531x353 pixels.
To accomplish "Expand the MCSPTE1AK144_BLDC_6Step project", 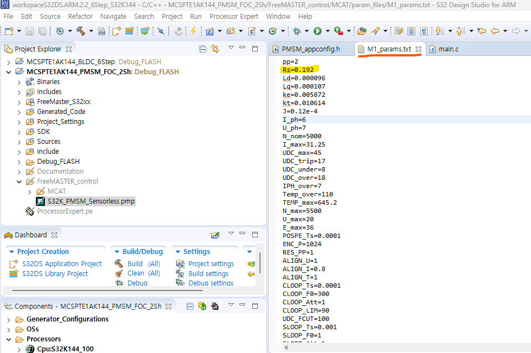I will click(x=8, y=62).
